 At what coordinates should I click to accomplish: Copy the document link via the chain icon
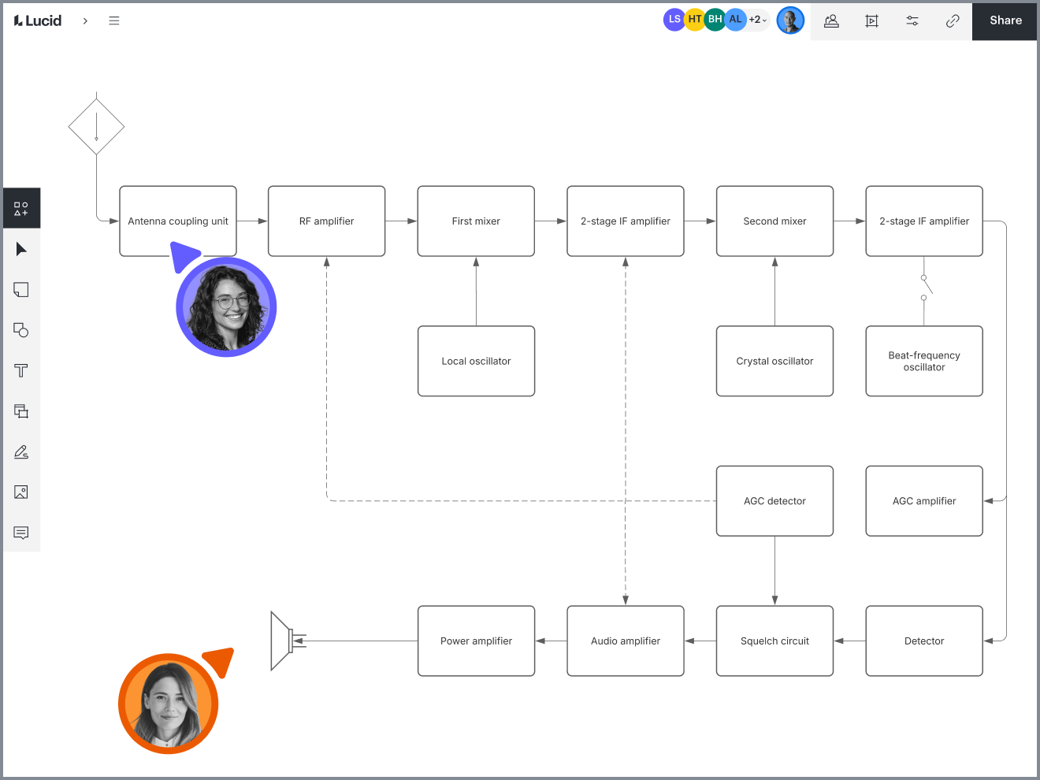[x=953, y=20]
